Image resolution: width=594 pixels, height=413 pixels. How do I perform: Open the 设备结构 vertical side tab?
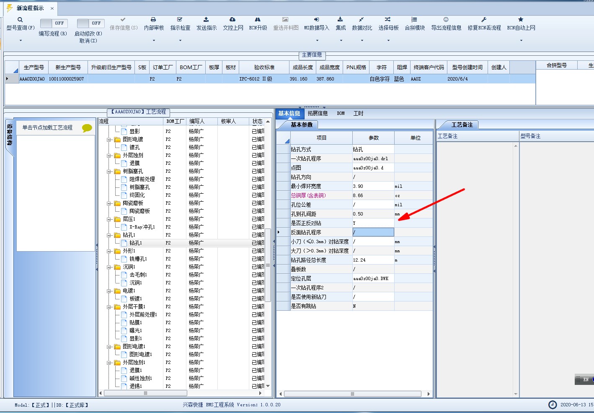(9, 134)
